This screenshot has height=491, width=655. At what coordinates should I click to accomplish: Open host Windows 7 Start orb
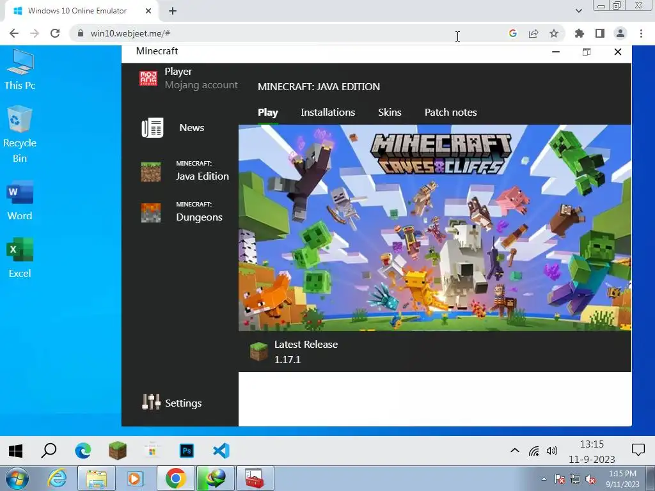click(x=17, y=479)
